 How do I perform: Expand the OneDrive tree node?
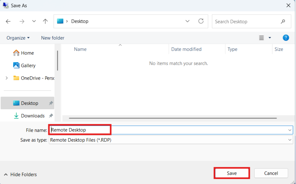point(7,78)
